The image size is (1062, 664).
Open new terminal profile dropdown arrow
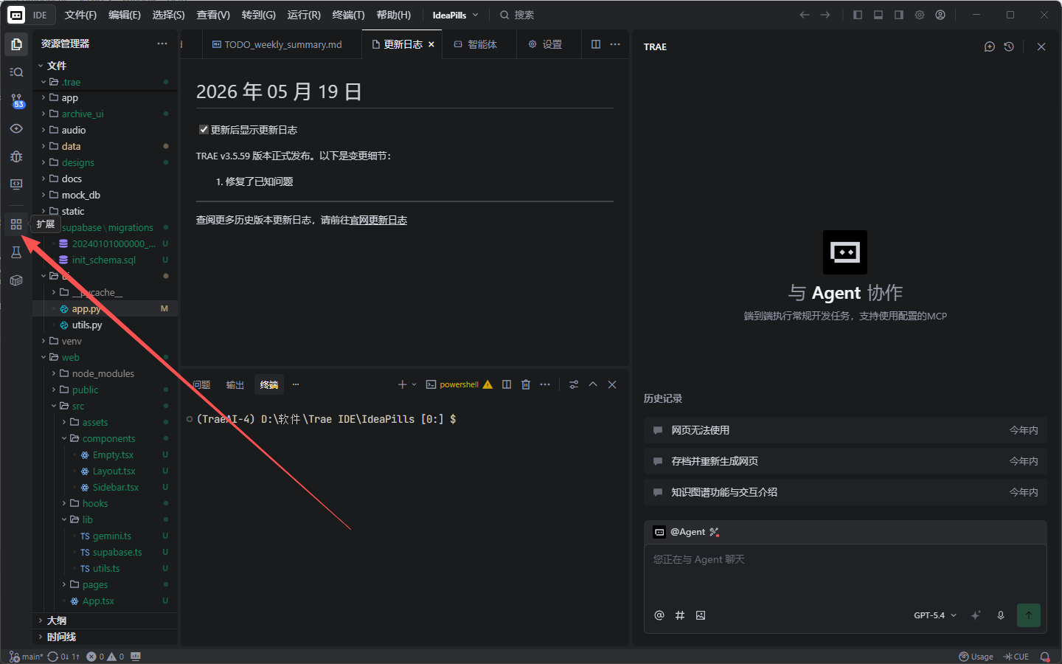pos(414,384)
